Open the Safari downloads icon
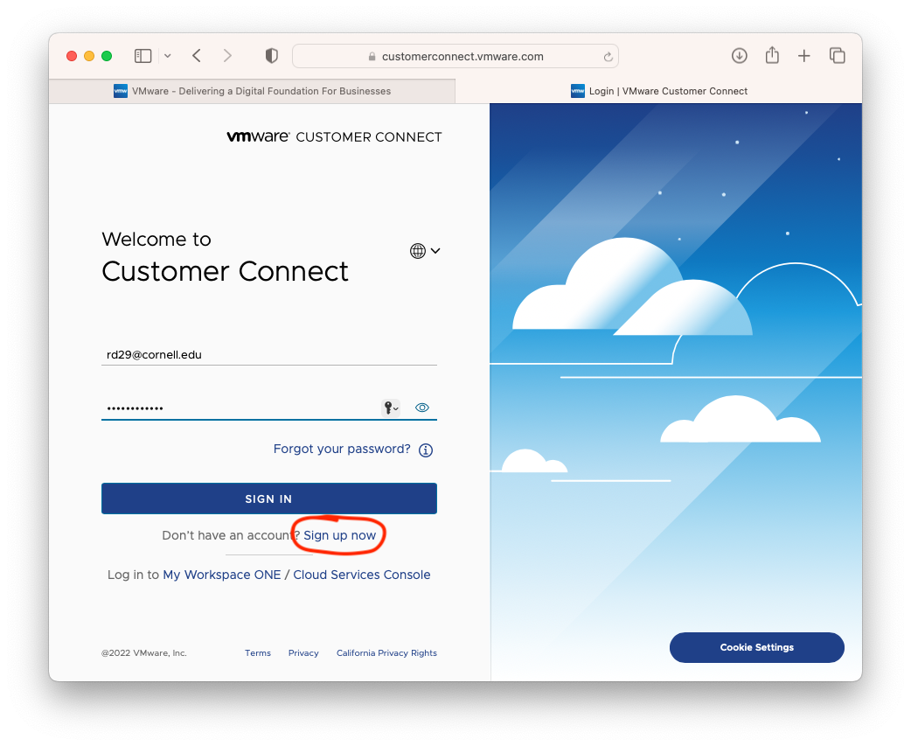The width and height of the screenshot is (911, 746). point(739,56)
